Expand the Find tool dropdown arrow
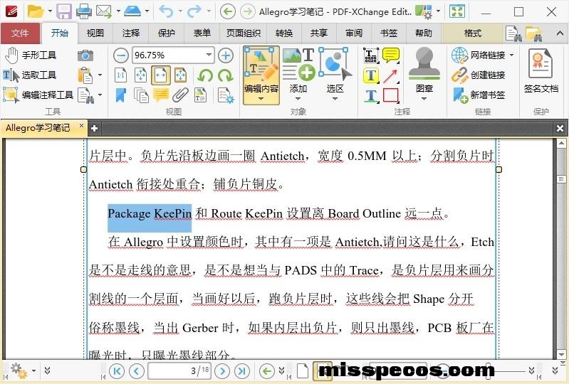 (x=100, y=95)
